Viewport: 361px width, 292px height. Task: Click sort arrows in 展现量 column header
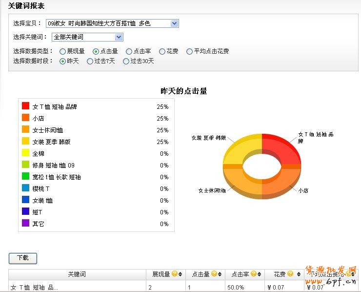point(180,274)
